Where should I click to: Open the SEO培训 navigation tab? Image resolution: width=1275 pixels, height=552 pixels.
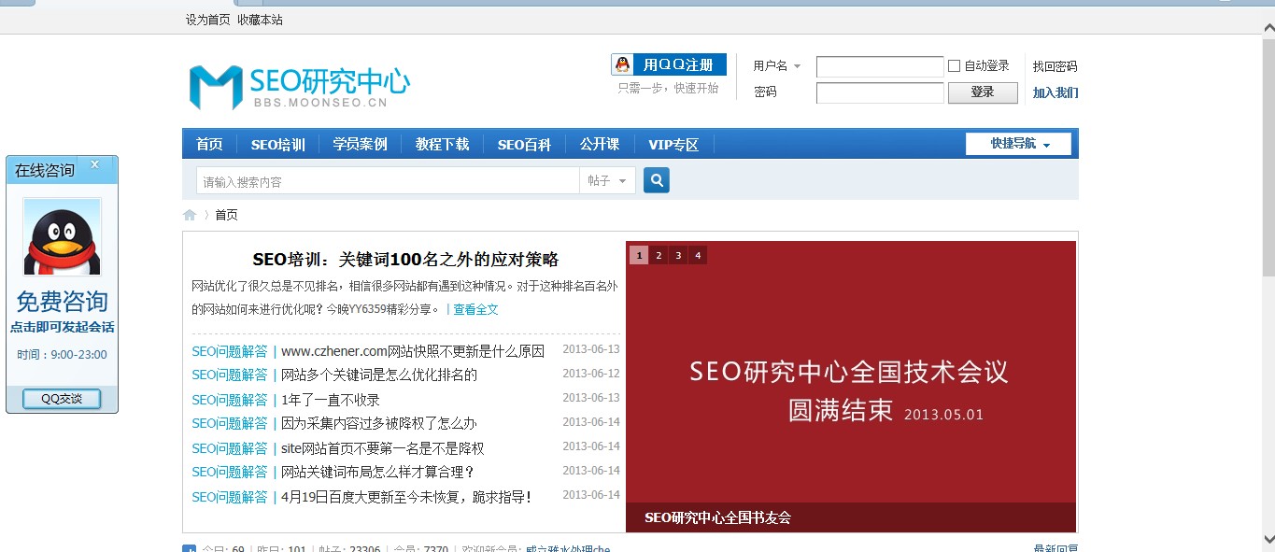(277, 145)
